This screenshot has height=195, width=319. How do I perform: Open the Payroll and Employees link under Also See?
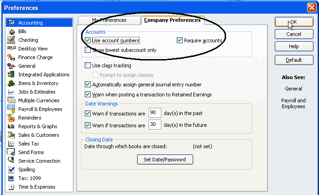tap(293, 103)
